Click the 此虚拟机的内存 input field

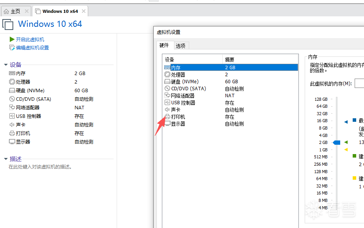tap(359, 84)
